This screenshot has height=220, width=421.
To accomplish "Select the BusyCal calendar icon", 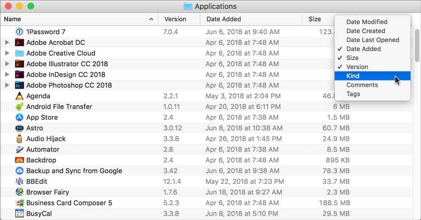I will click(19, 214).
